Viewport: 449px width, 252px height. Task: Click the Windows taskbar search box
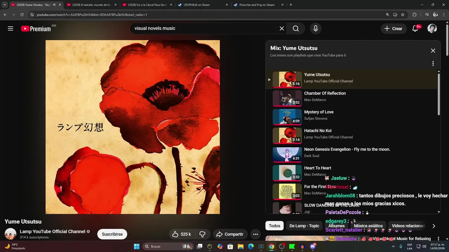point(168,246)
